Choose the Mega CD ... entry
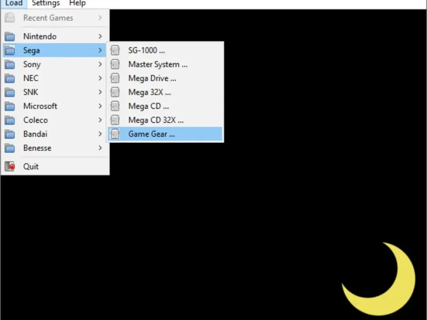The width and height of the screenshot is (427, 320). (165, 106)
